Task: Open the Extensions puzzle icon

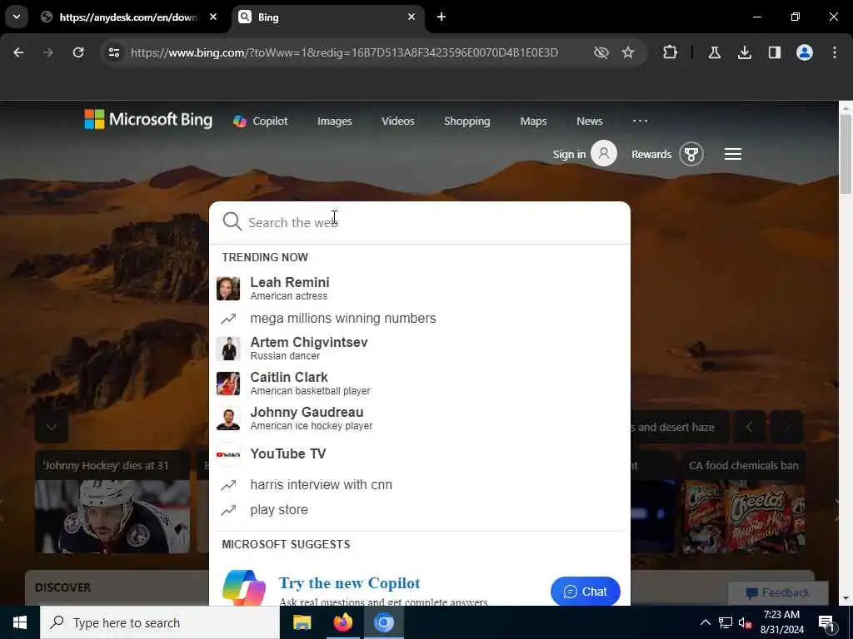Action: tap(671, 52)
